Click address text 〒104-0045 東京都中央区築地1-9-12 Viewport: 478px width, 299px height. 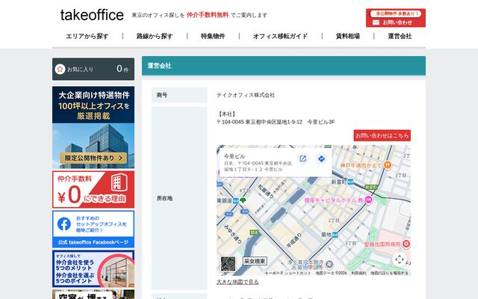pyautogui.click(x=259, y=122)
